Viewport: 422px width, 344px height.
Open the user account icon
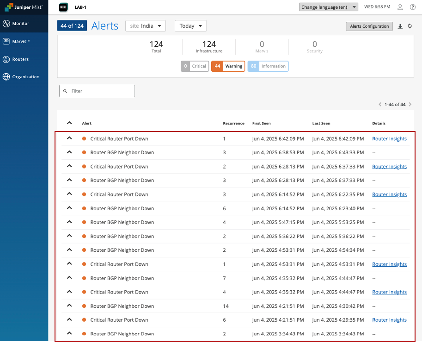point(400,7)
